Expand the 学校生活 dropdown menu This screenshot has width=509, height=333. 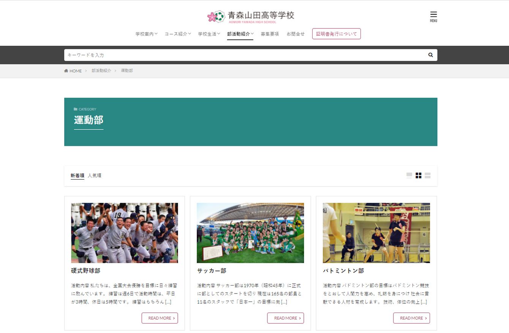point(209,34)
